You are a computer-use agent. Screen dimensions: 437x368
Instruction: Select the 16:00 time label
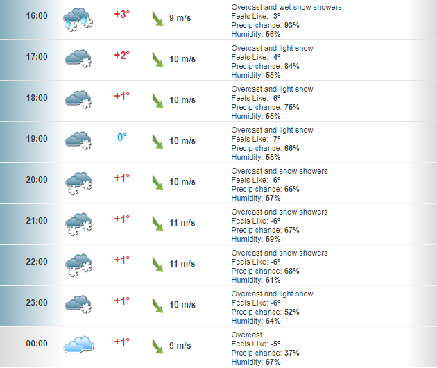pyautogui.click(x=37, y=16)
